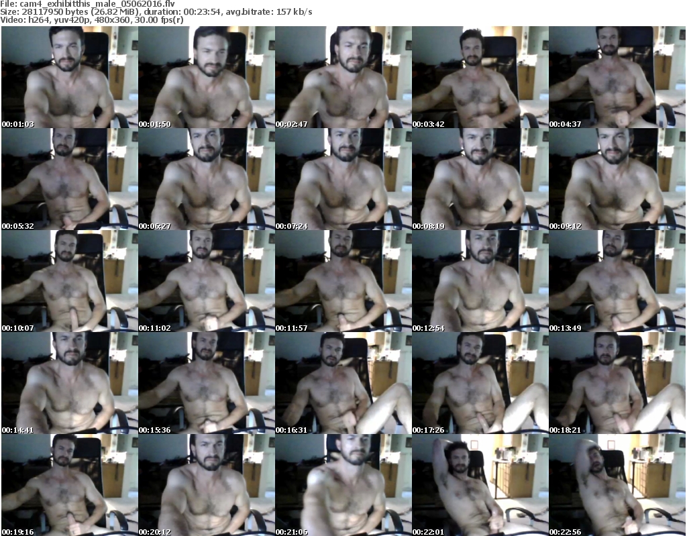Select the frame stamped 00:03:42
The height and width of the screenshot is (536, 687).
tap(480, 77)
